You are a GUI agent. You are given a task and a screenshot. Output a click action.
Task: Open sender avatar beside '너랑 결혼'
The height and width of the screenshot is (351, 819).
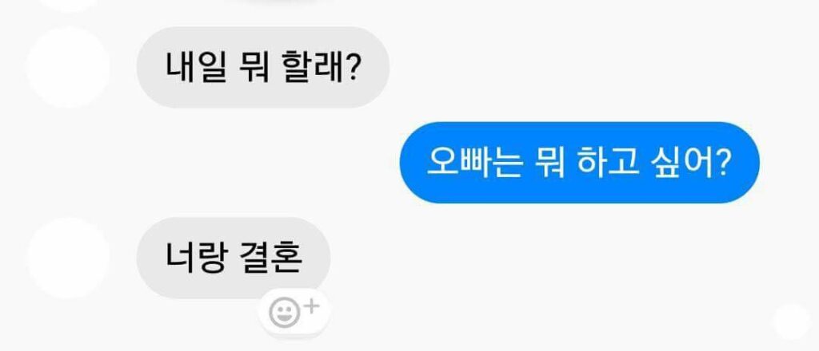tap(69, 258)
